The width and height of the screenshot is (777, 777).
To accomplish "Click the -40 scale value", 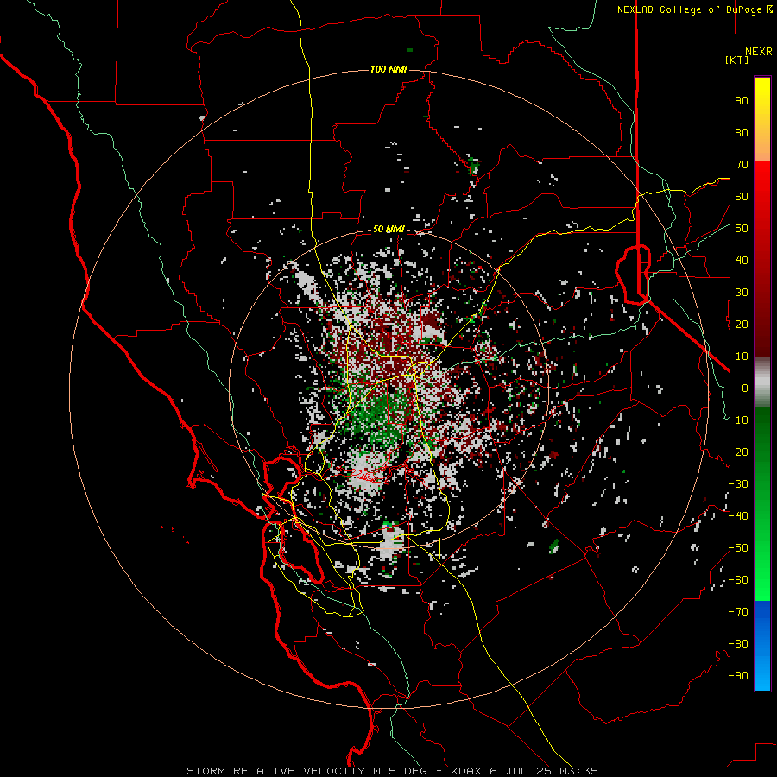I will [x=738, y=516].
